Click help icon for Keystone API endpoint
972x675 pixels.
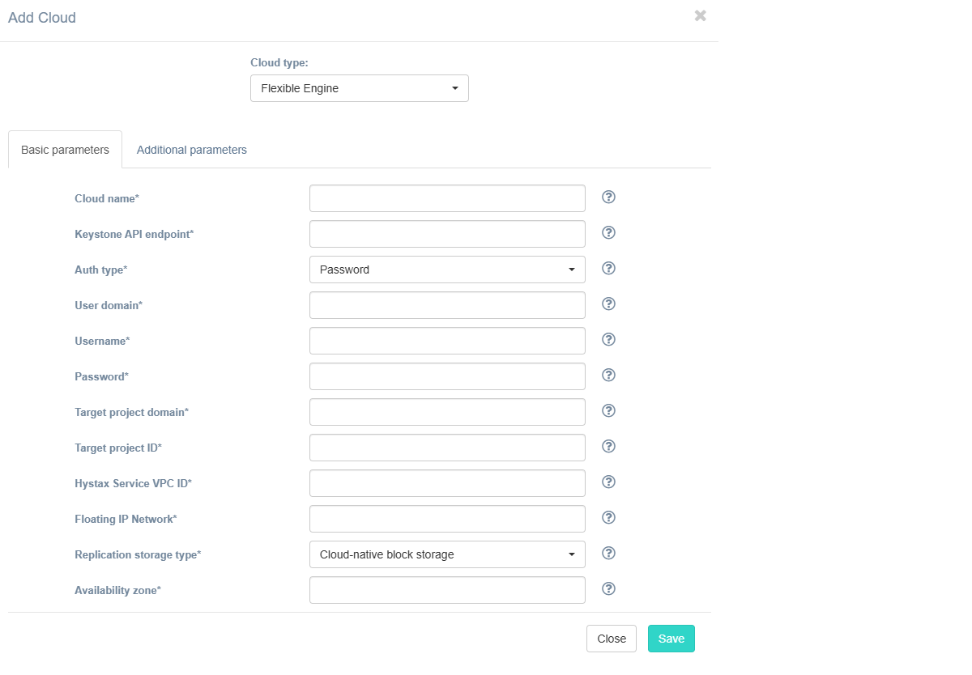(x=609, y=233)
